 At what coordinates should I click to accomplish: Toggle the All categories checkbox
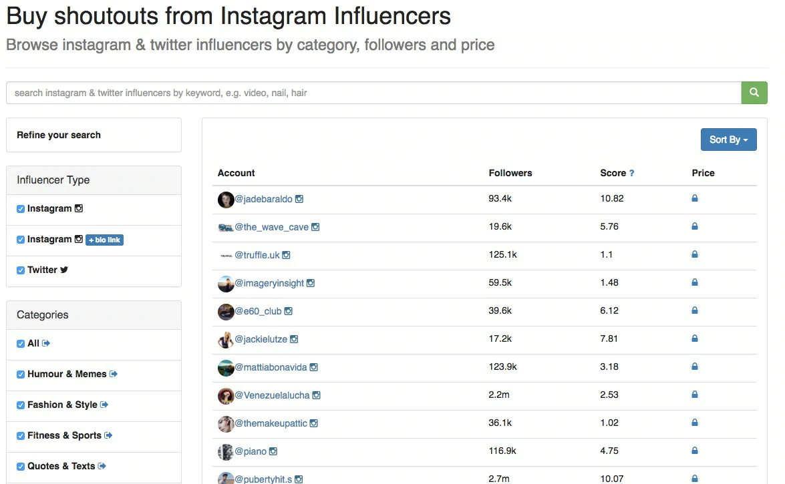(x=21, y=344)
